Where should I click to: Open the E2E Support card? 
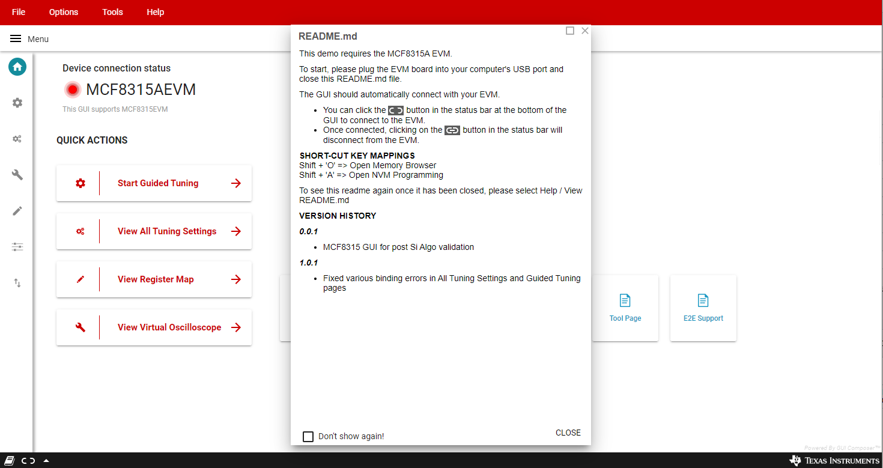703,308
